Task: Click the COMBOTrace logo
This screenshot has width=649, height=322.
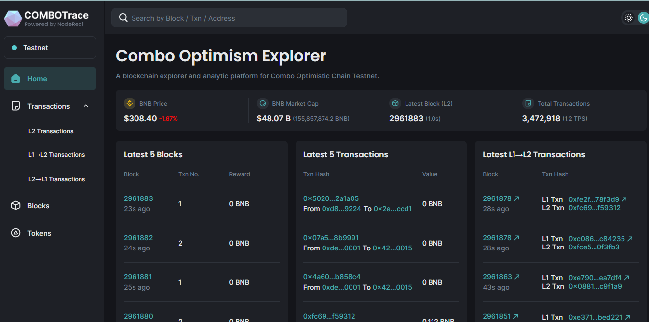Action: click(47, 18)
